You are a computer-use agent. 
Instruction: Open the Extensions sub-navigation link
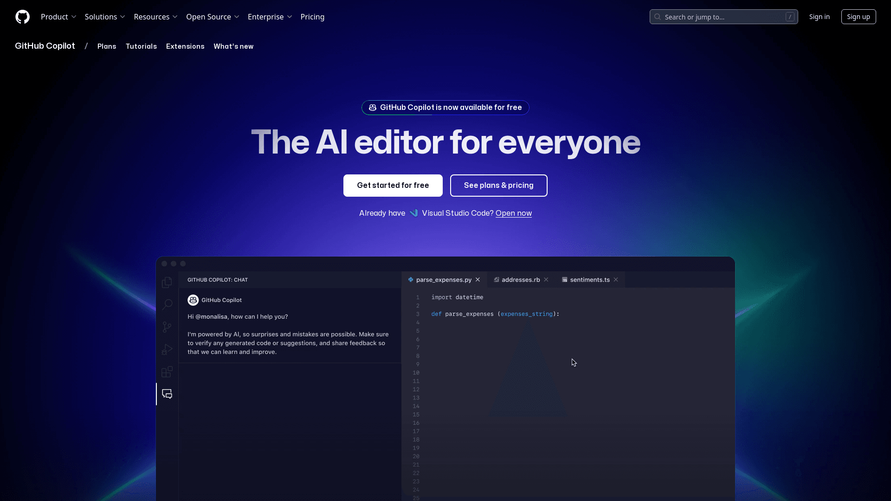[x=185, y=46]
